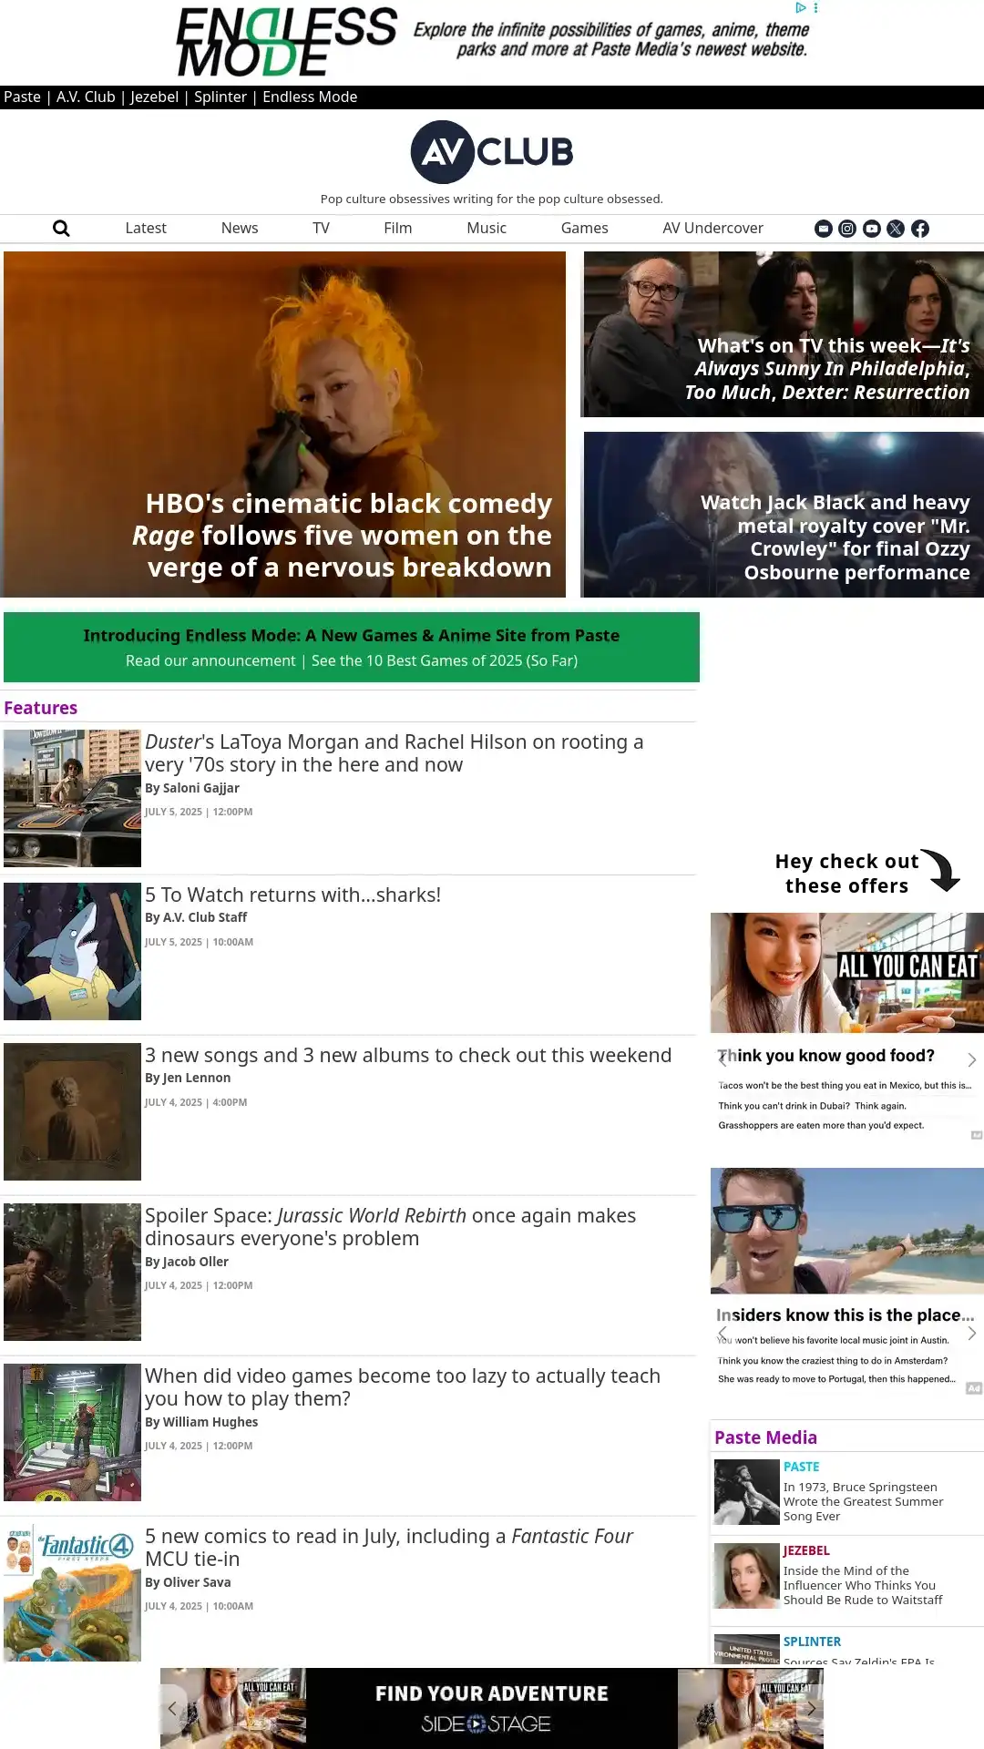Click the video games article thumbnail
The width and height of the screenshot is (984, 1749).
point(72,1432)
